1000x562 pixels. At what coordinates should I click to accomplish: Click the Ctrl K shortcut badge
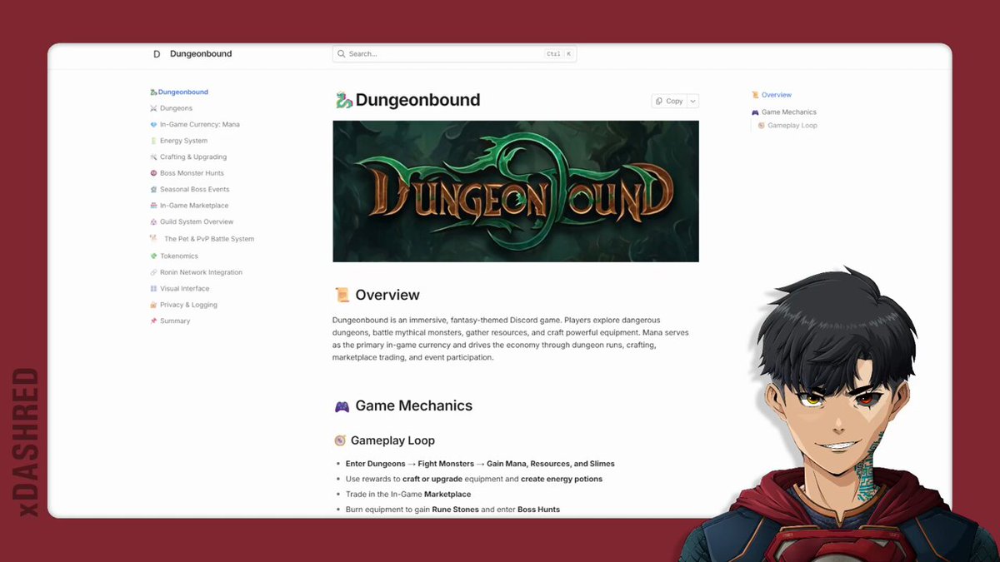(558, 54)
